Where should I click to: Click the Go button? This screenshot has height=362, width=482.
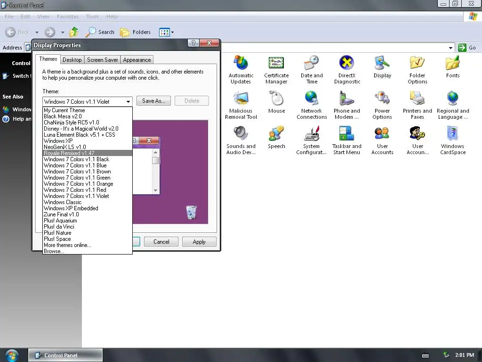[467, 48]
